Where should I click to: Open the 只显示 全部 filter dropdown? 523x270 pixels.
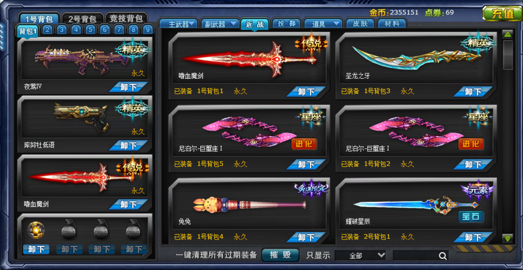click(x=360, y=255)
